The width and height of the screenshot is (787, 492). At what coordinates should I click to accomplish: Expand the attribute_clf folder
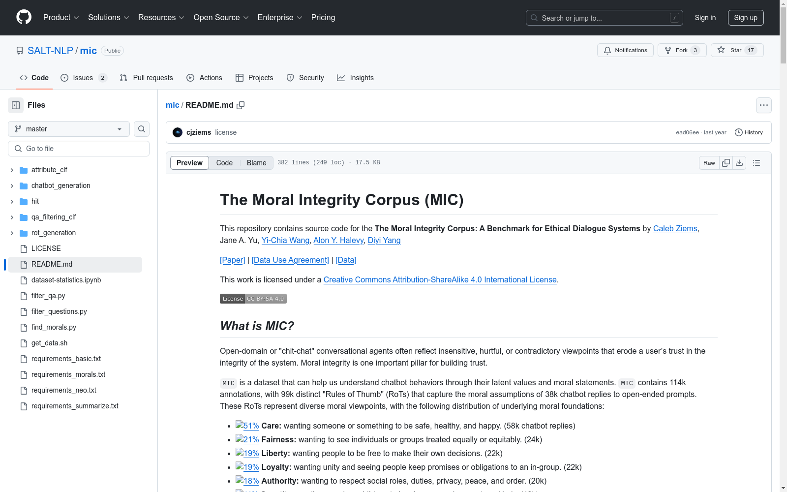12,170
